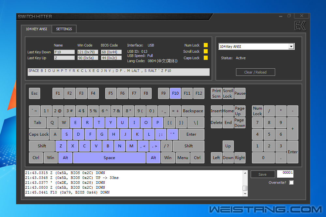Click the Backspace key tile

click(x=193, y=111)
